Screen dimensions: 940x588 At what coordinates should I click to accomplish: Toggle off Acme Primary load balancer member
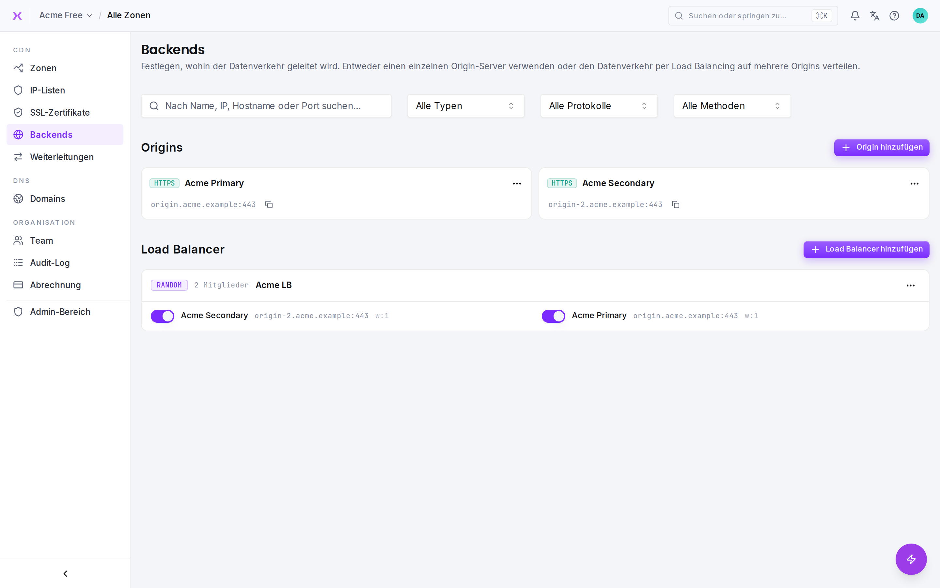pyautogui.click(x=553, y=316)
